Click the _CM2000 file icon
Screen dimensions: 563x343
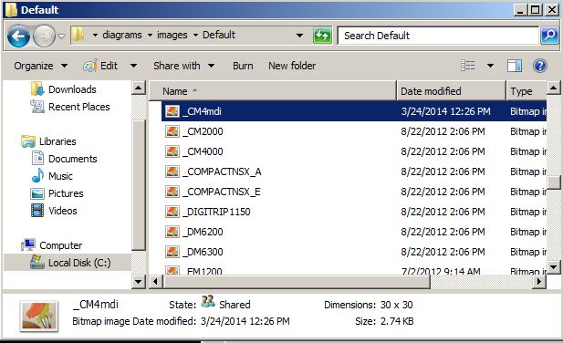172,131
